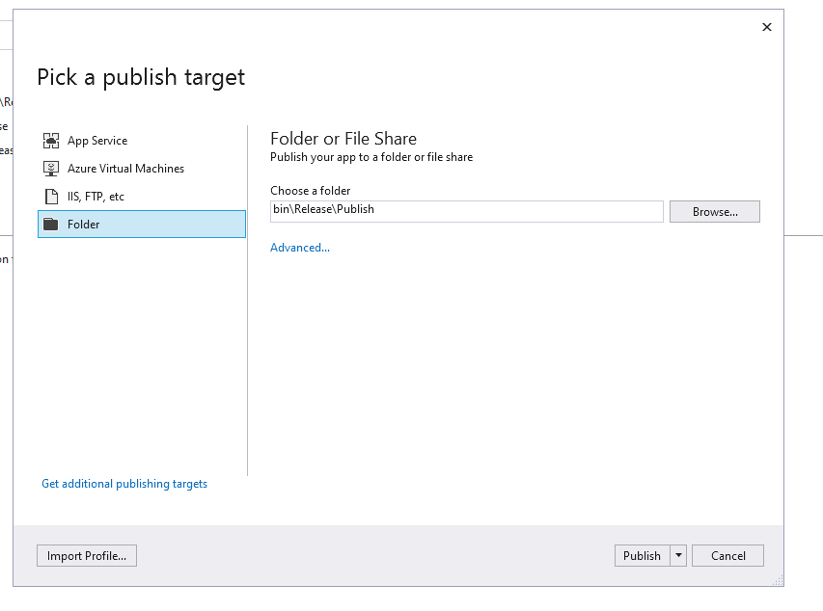
Task: Click the Choose a folder label
Action: tap(311, 191)
